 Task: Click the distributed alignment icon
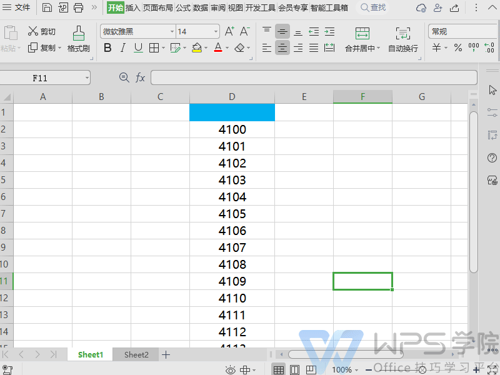(329, 48)
